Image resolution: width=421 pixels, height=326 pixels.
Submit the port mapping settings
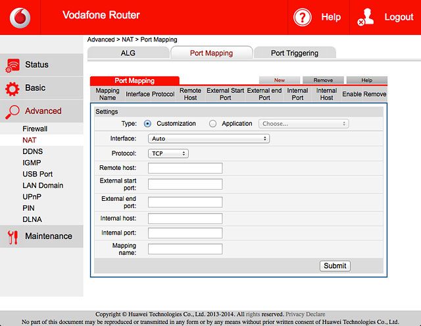[x=335, y=266]
